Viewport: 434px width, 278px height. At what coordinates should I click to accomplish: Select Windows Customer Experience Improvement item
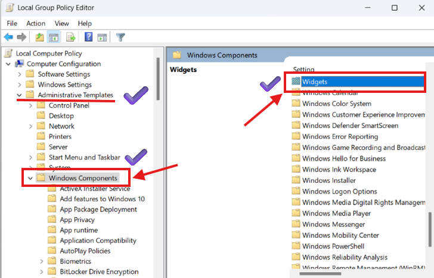358,114
